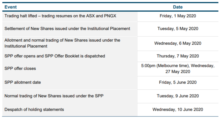Image resolution: width=221 pixels, height=119 pixels.
Task: Click the 5:00pm Melbourne time closing date
Action: [178, 69]
